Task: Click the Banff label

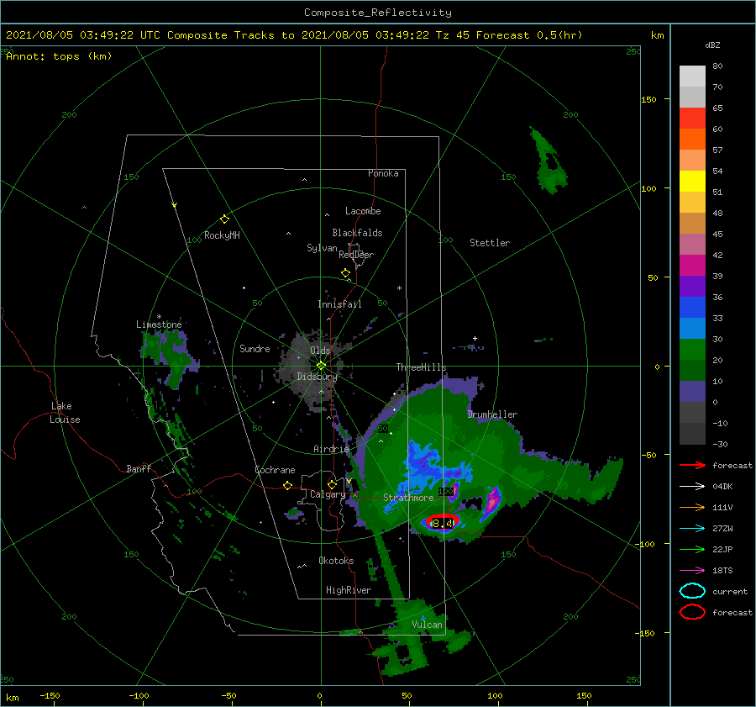Action: [139, 468]
